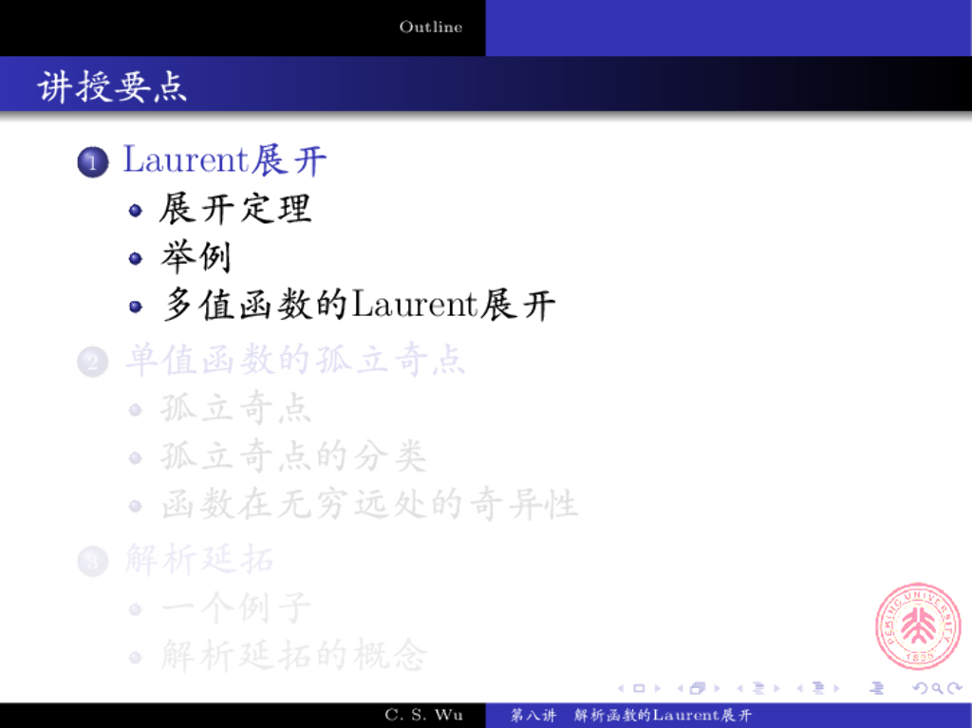Go to 单值函数的孤立奇点 section

point(295,361)
